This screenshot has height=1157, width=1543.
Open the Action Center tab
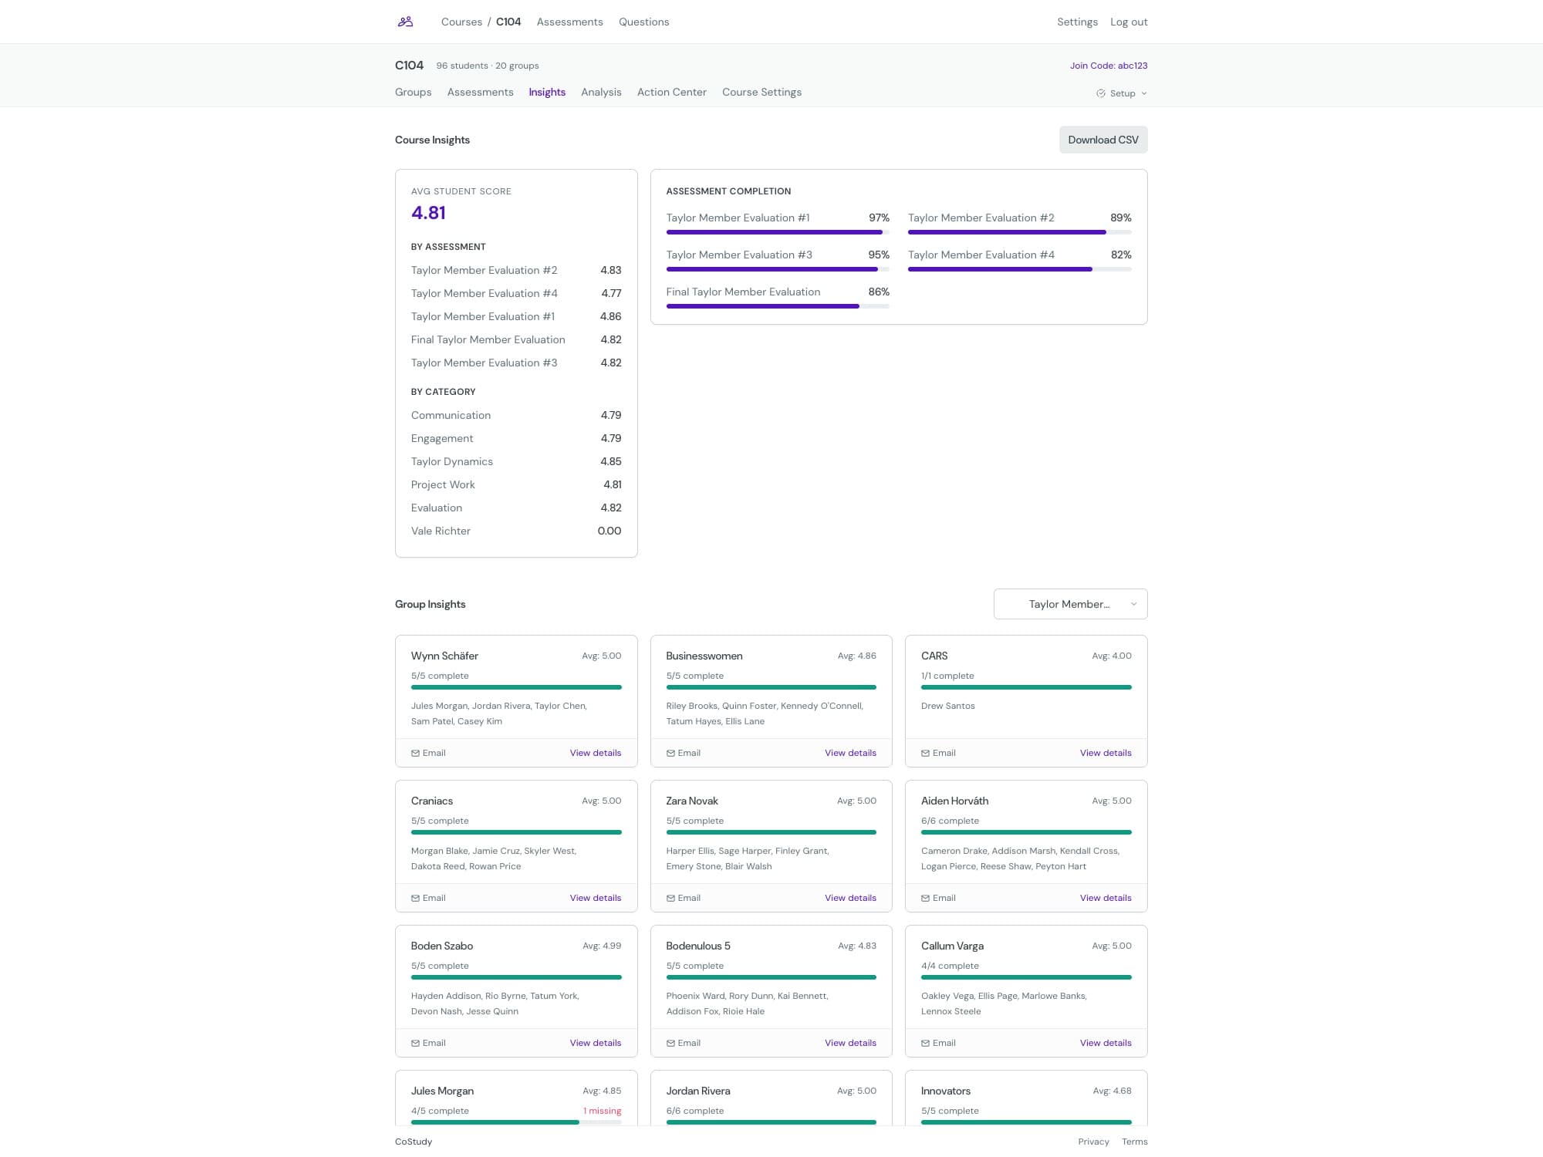pyautogui.click(x=671, y=92)
